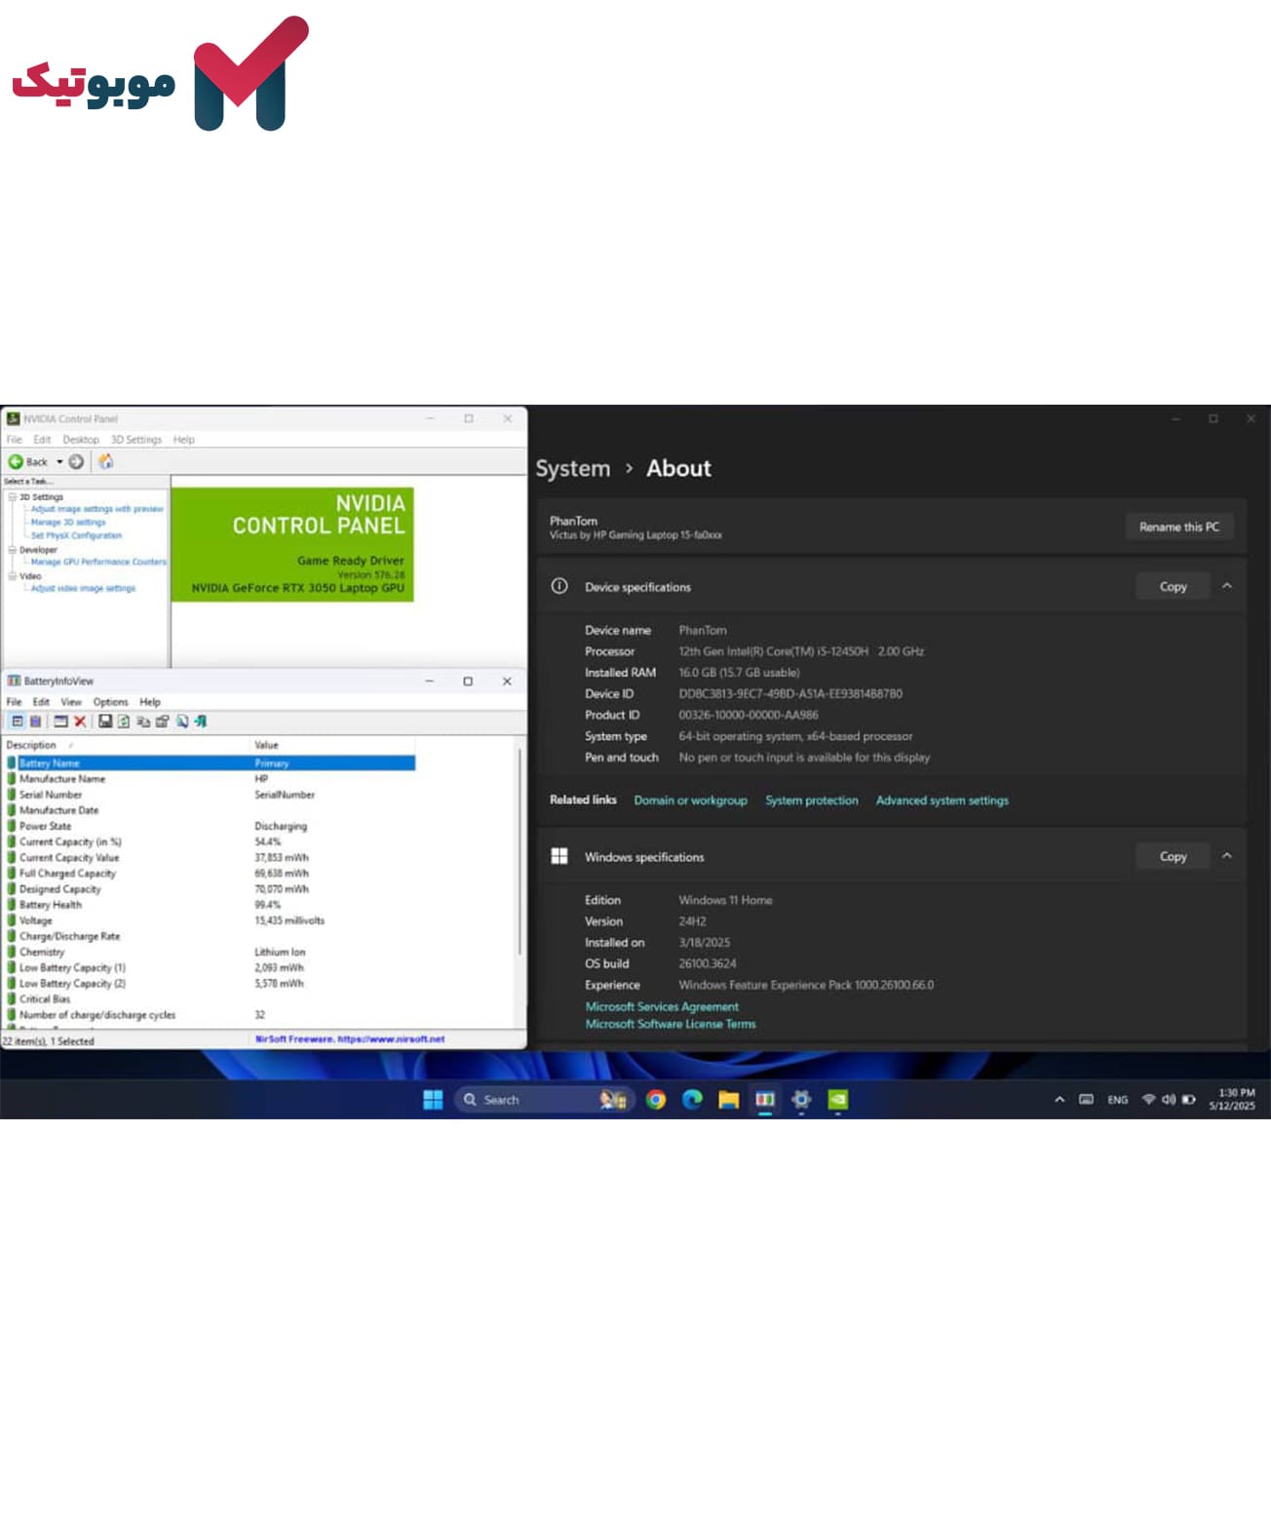
Task: Click the first BatteryInfoView toolbar icon, battery information view
Action: coord(17,722)
